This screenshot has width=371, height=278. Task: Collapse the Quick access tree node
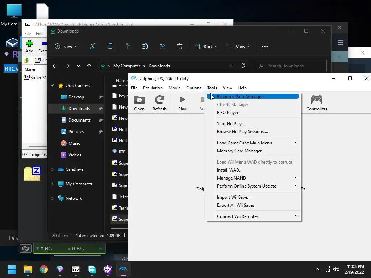[x=52, y=85]
